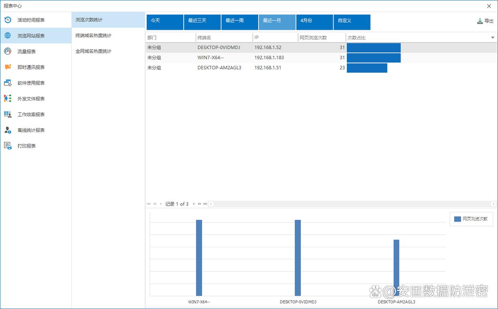Image resolution: width=498 pixels, height=309 pixels.
Task: Open network-wide domain popularity statistics tab
Action: 93,51
